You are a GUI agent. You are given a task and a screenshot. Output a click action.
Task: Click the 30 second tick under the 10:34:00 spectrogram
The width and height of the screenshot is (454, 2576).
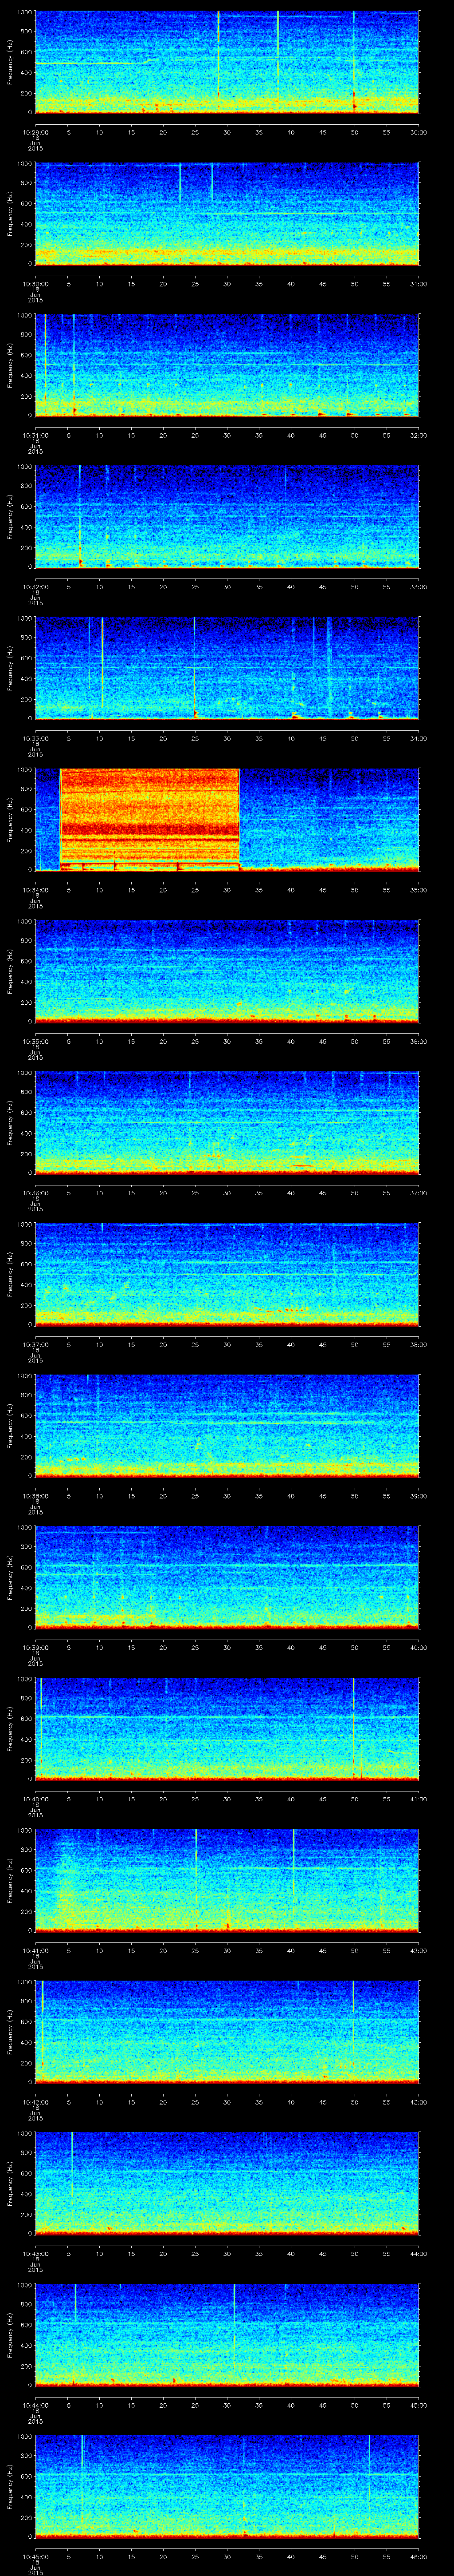point(227,890)
